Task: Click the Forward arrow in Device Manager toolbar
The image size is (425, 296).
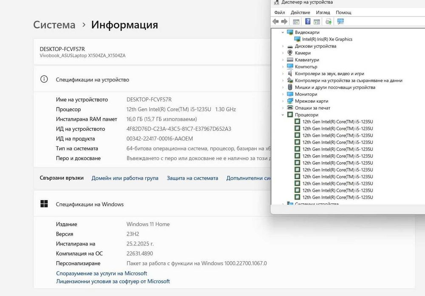Action: point(284,21)
